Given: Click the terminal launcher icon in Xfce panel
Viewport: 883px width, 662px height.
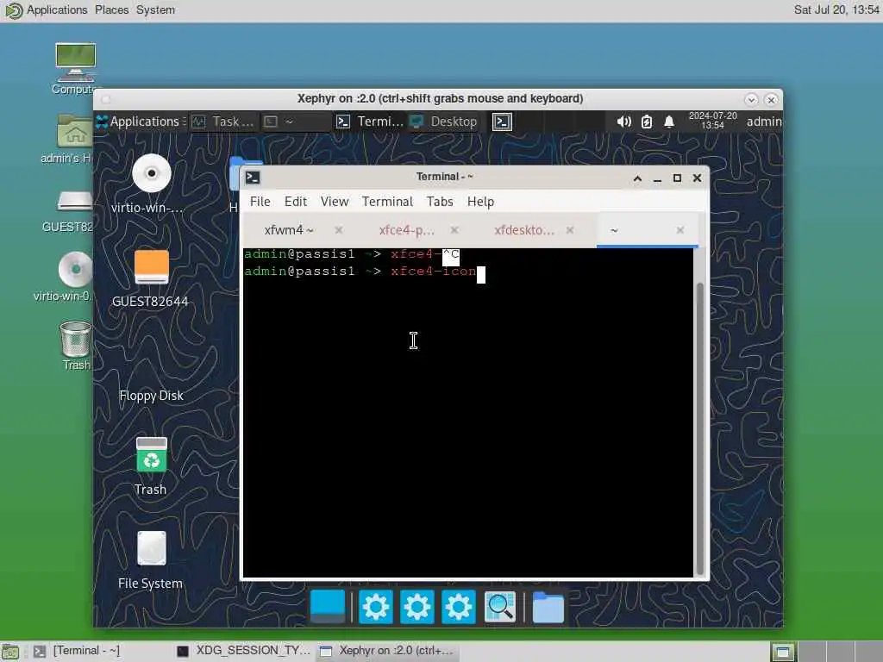Looking at the screenshot, I should pyautogui.click(x=502, y=122).
